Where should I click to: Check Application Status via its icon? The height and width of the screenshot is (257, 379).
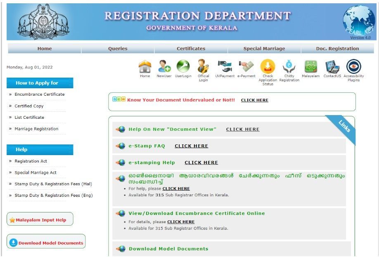point(268,66)
